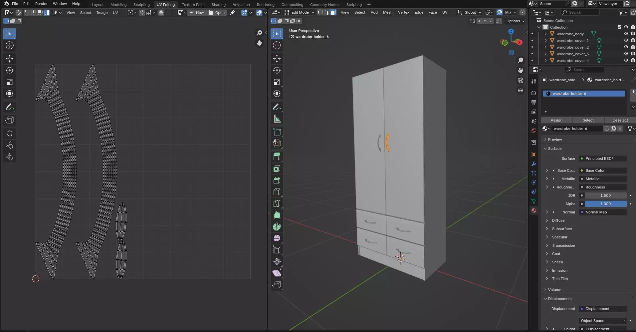Screen dimensions: 636x332
Task: Enable face select mode in 3D viewport
Action: (333, 12)
